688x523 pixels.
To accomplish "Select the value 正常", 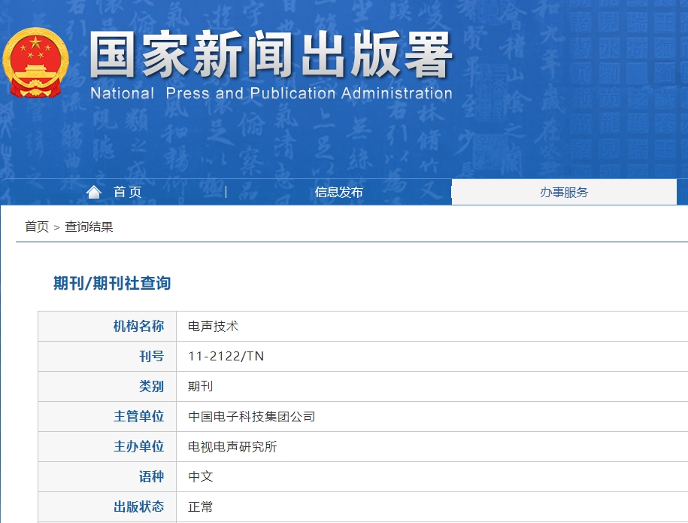I will [x=201, y=506].
